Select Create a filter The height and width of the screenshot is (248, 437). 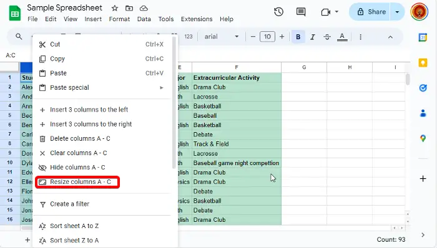pyautogui.click(x=102, y=204)
